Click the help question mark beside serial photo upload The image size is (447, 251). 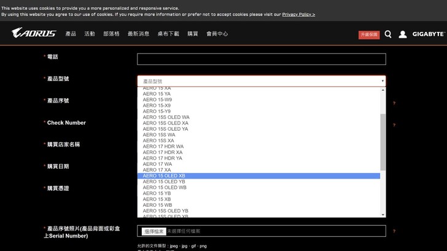click(394, 231)
